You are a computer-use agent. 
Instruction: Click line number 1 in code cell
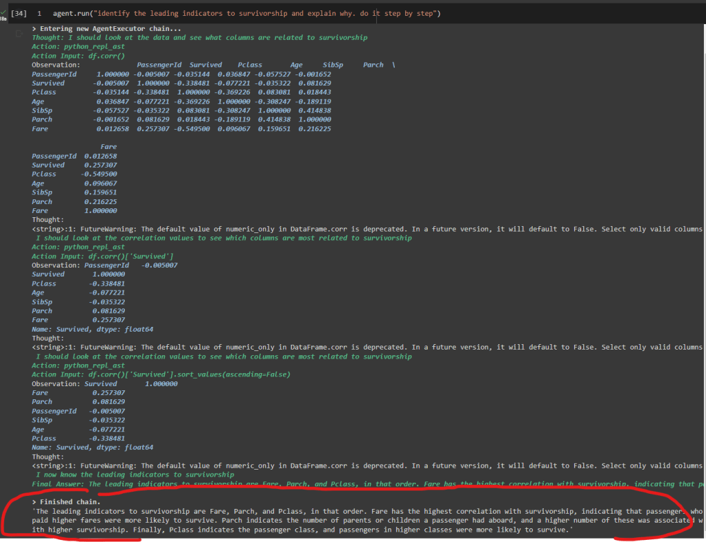[x=39, y=14]
